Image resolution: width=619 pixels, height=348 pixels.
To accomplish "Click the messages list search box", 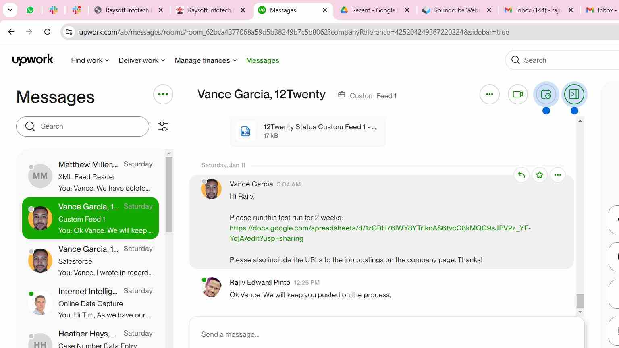I will pos(83,126).
